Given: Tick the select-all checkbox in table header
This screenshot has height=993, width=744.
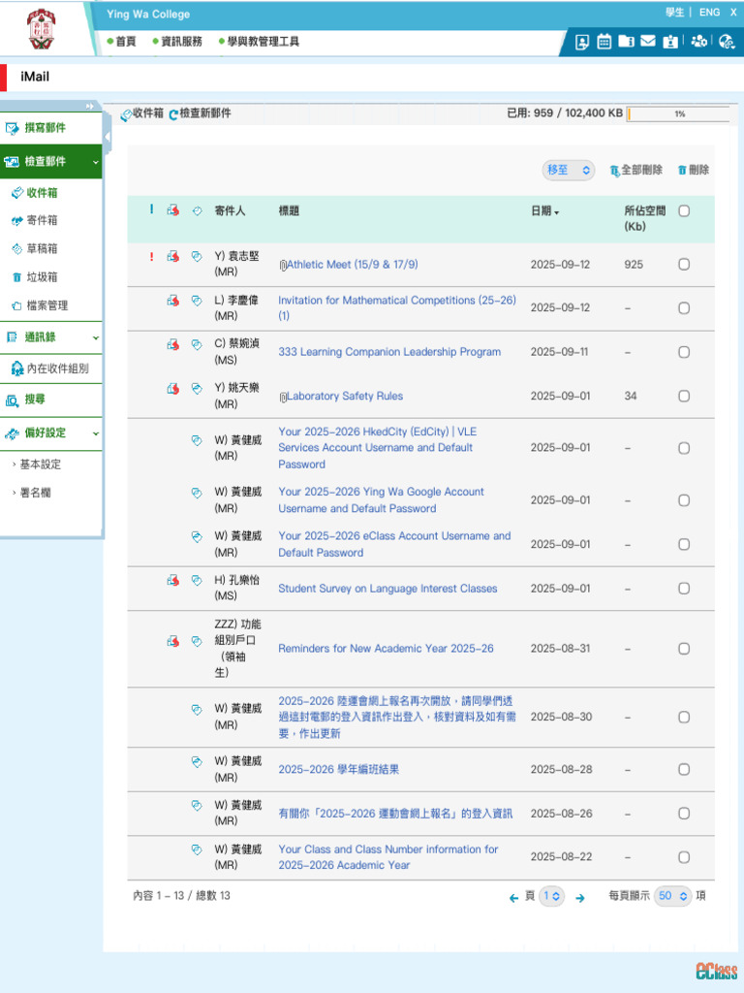Looking at the screenshot, I should [x=684, y=210].
